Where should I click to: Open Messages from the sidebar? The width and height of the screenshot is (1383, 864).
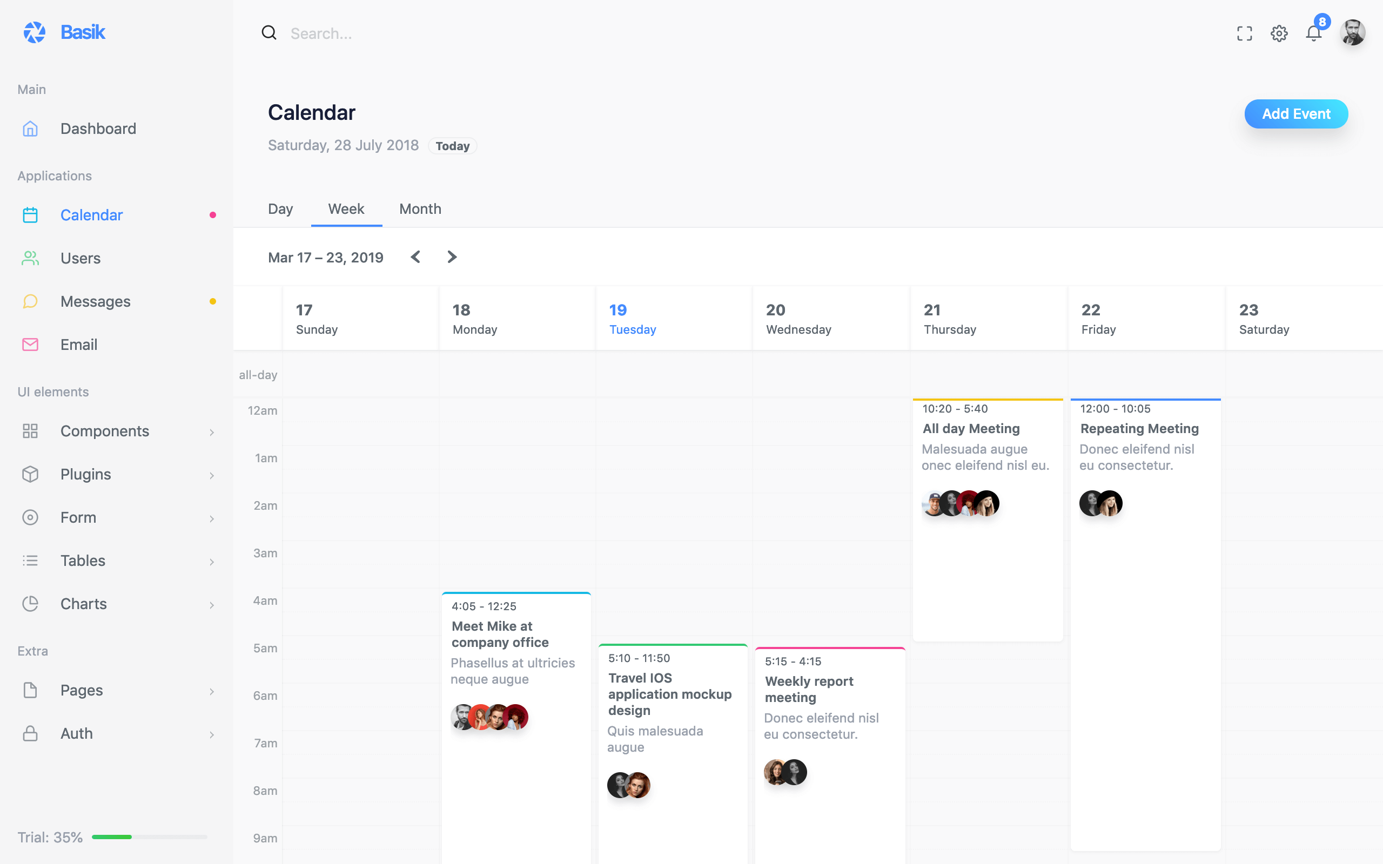pos(95,301)
